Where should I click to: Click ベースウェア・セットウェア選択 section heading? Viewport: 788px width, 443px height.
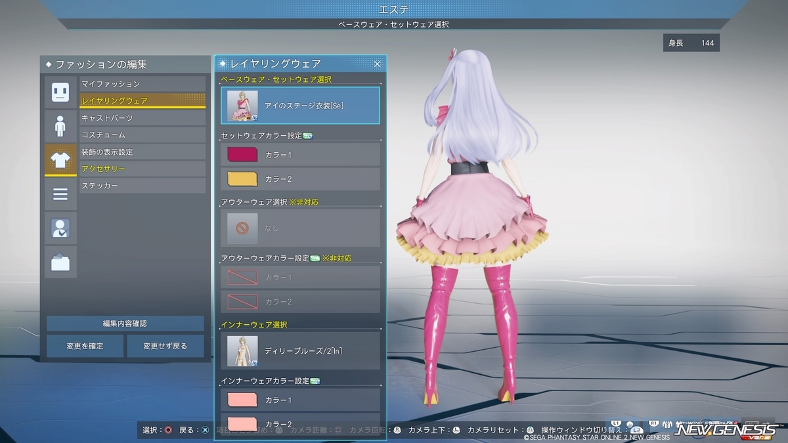tap(276, 79)
